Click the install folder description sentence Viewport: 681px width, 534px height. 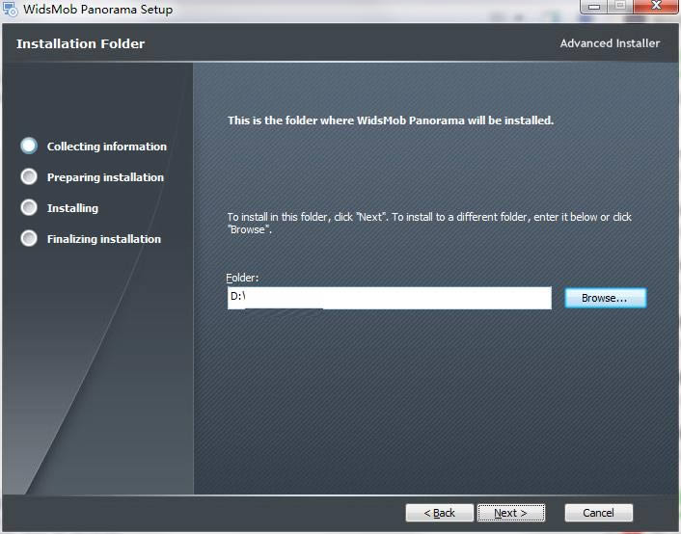(x=391, y=120)
